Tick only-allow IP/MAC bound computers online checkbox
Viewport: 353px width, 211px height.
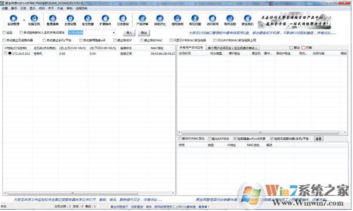(x=215, y=40)
